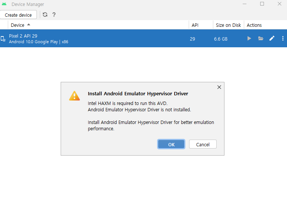287x204 pixels.
Task: Select the Pixel 2 API 29 row name
Action: (23, 36)
